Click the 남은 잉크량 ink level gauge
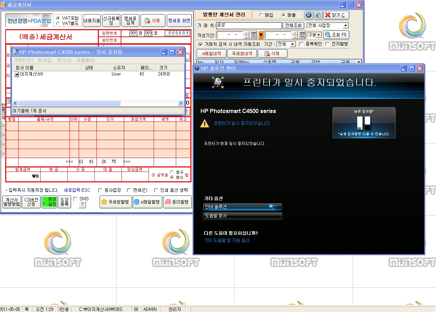Screen dimensions: 436x312 click(x=364, y=123)
